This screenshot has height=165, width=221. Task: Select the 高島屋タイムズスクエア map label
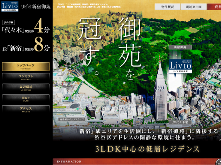pos(72,120)
